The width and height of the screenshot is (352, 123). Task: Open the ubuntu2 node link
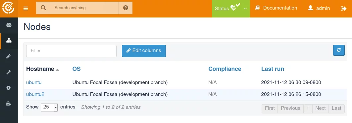point(35,94)
